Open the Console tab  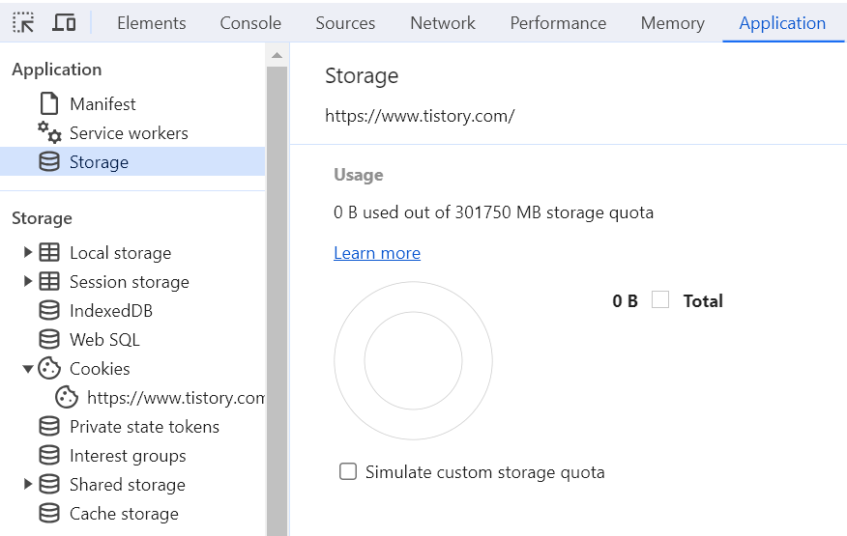(250, 23)
